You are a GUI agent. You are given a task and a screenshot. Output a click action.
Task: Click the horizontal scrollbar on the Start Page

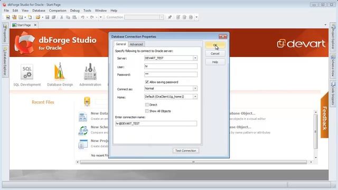[x=193, y=162]
